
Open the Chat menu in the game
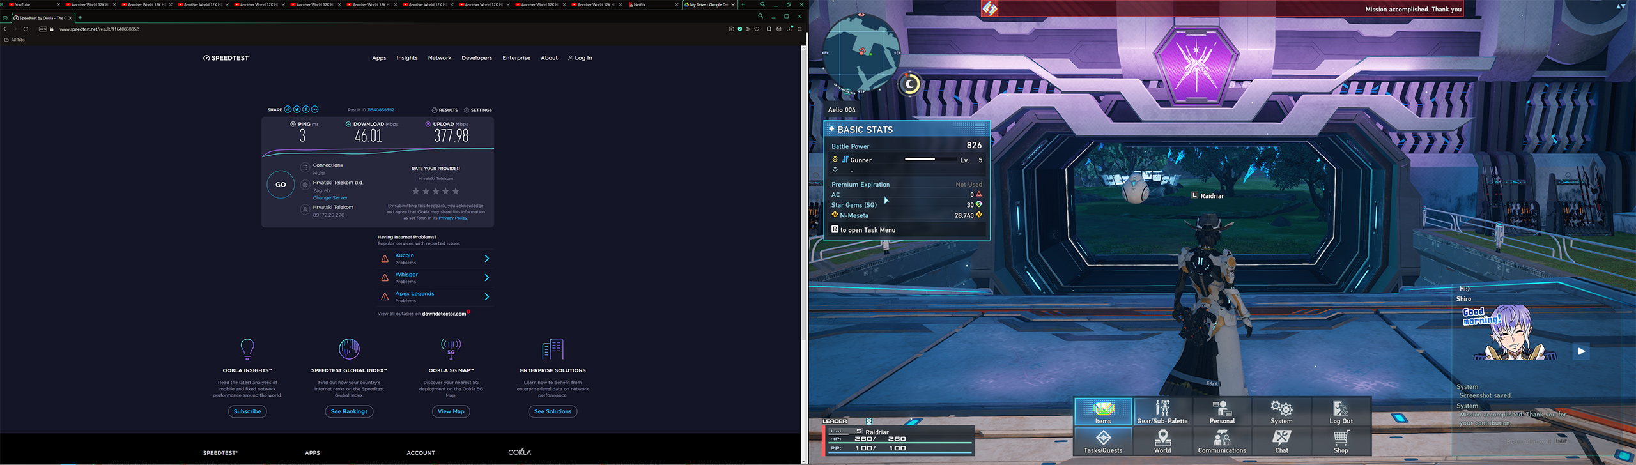(x=1281, y=441)
